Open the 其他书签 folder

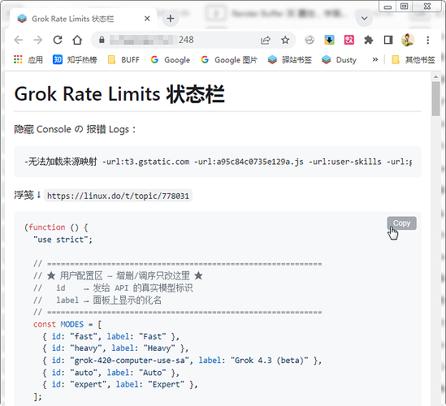click(414, 60)
